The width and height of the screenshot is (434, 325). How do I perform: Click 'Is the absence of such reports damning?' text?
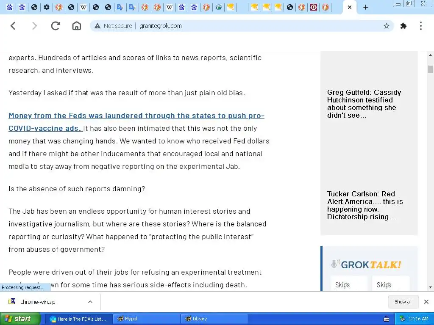pos(77,189)
